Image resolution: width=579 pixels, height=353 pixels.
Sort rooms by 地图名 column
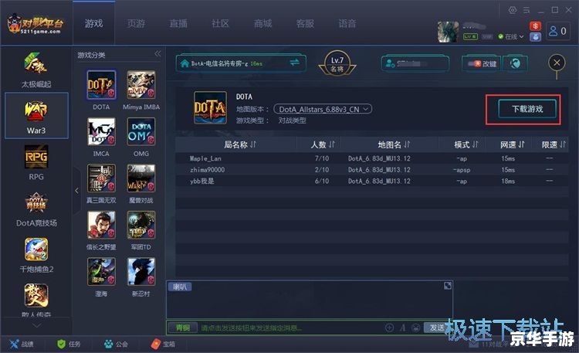[x=394, y=144]
